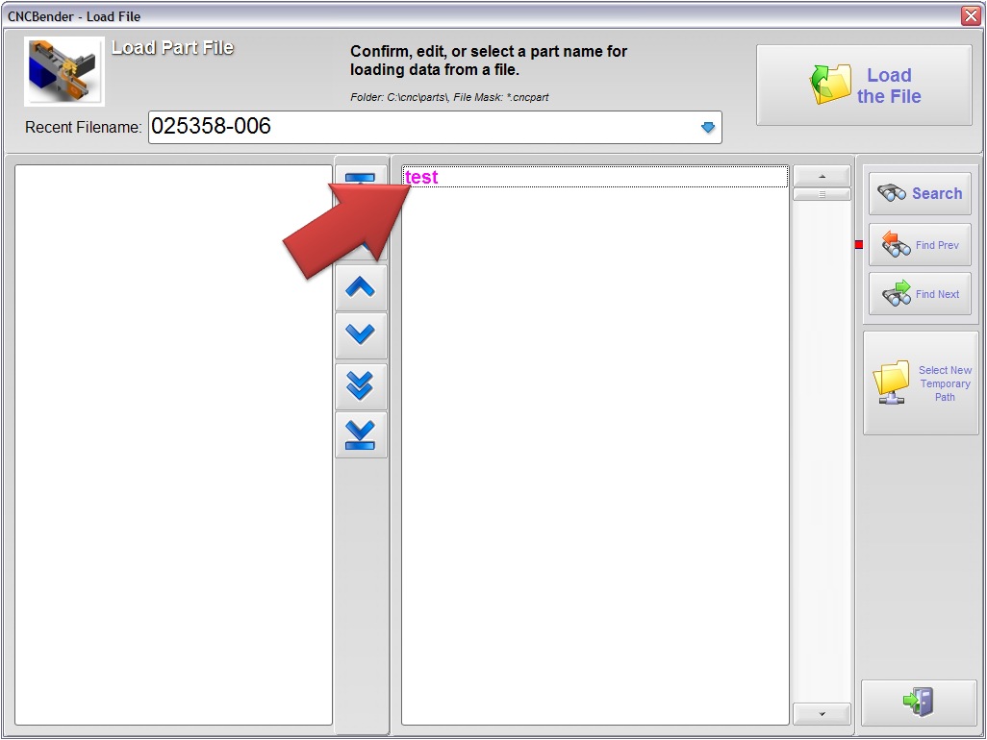Click Find Prev to search backward
Screen dimensions: 987x740
click(x=920, y=245)
